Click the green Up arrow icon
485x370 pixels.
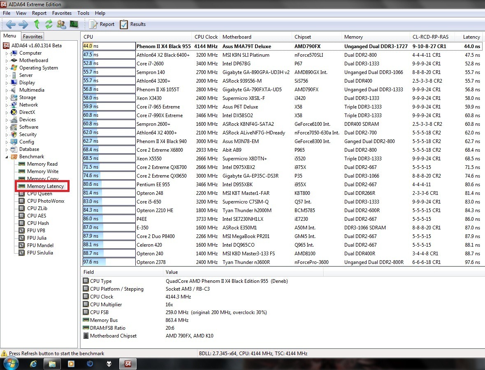tap(37, 24)
